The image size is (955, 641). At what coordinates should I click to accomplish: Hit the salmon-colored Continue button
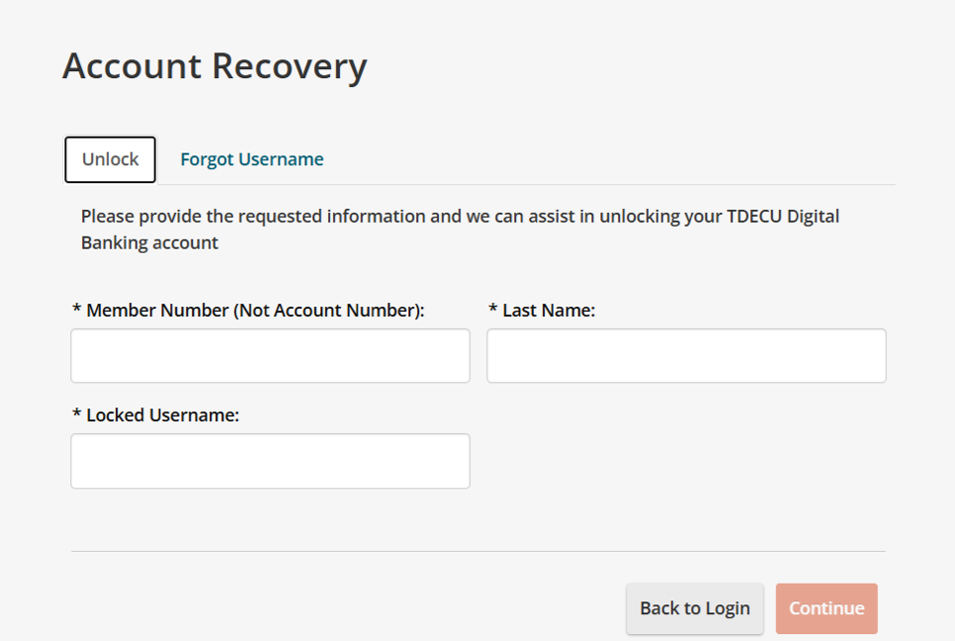826,608
